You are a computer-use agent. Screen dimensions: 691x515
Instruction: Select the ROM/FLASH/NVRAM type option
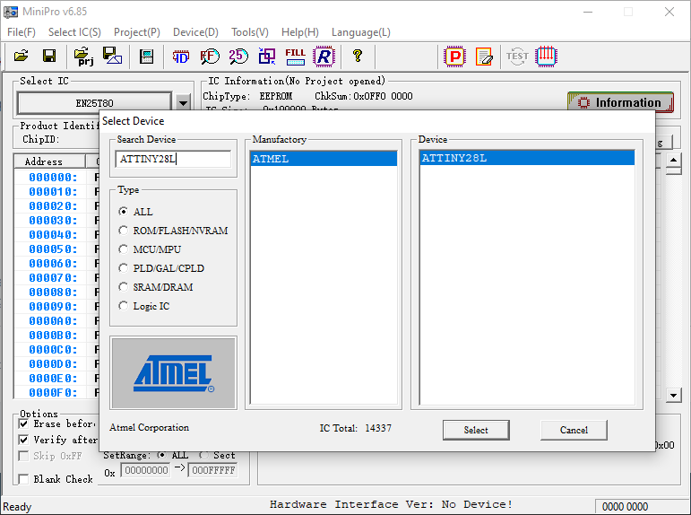tap(124, 231)
